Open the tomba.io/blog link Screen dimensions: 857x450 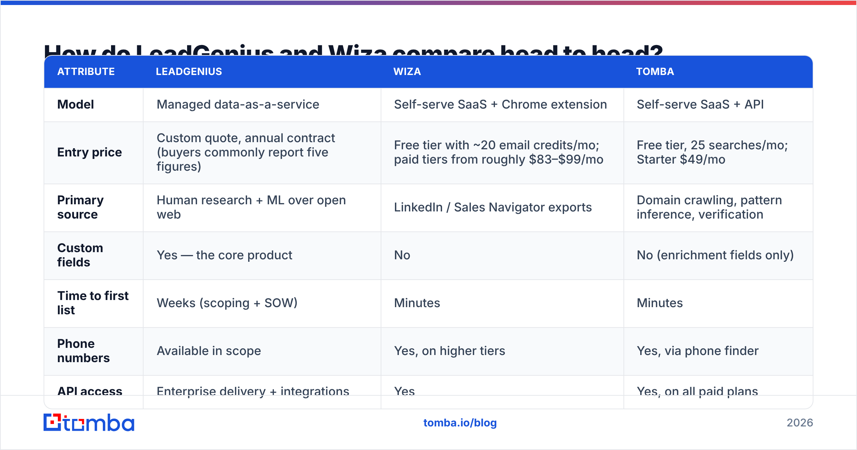click(x=460, y=423)
